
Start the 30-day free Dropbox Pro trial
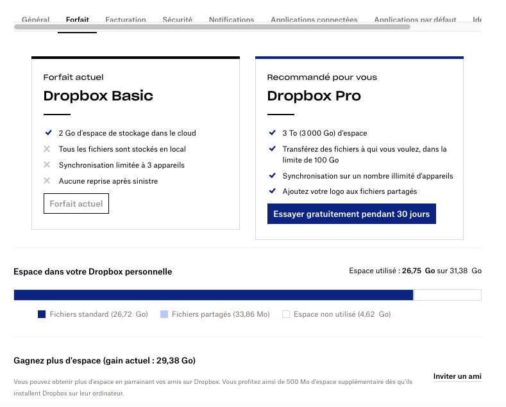click(x=351, y=214)
